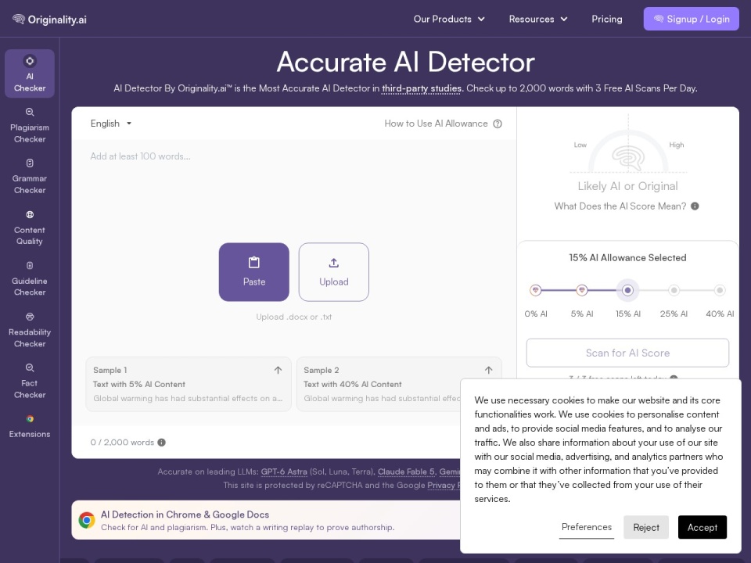The height and width of the screenshot is (563, 751).
Task: Open the AI Checker sidebar icon
Action: click(x=30, y=61)
